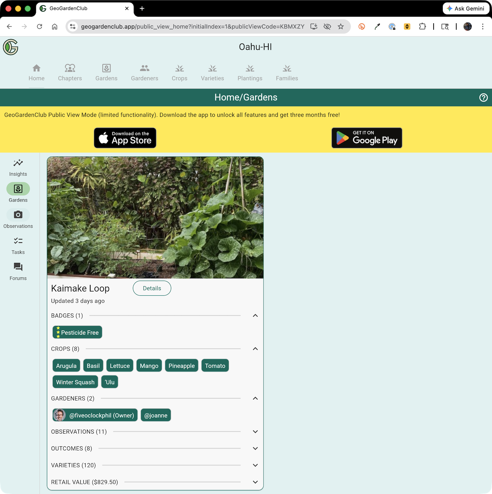Open Forums in the left sidebar

18,271
